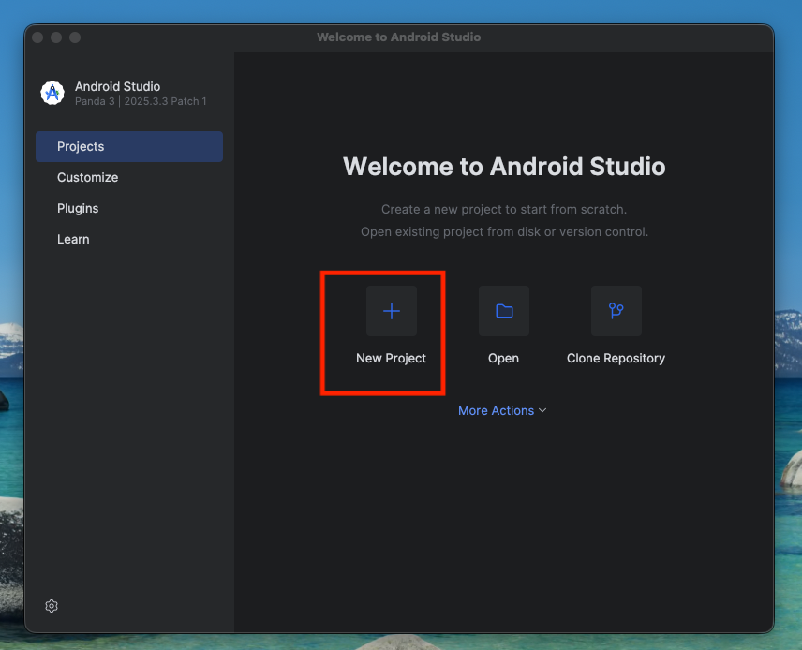Click 'Open existing project from disk' text
Image resolution: width=802 pixels, height=650 pixels.
451,231
